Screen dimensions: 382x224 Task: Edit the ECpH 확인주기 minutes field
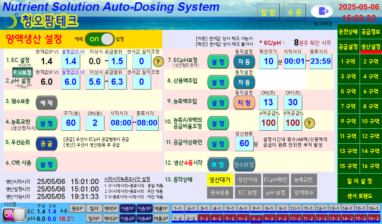click(269, 61)
